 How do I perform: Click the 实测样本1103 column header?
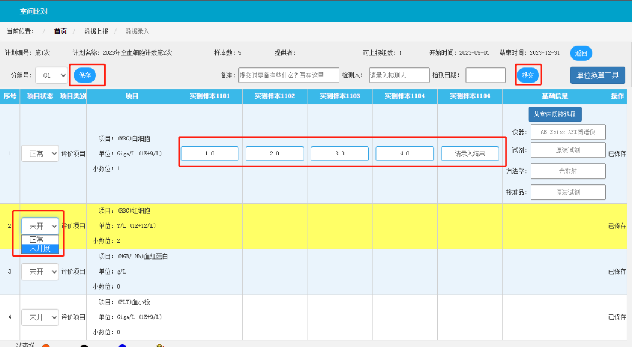340,96
